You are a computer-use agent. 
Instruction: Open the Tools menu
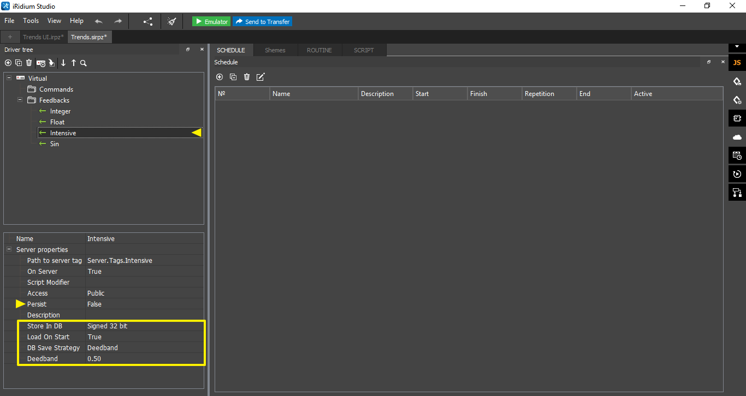(x=31, y=21)
